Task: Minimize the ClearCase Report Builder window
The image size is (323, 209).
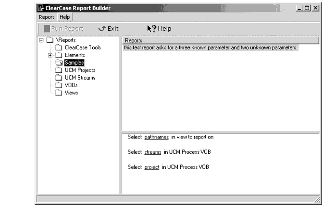Action: pyautogui.click(x=299, y=8)
